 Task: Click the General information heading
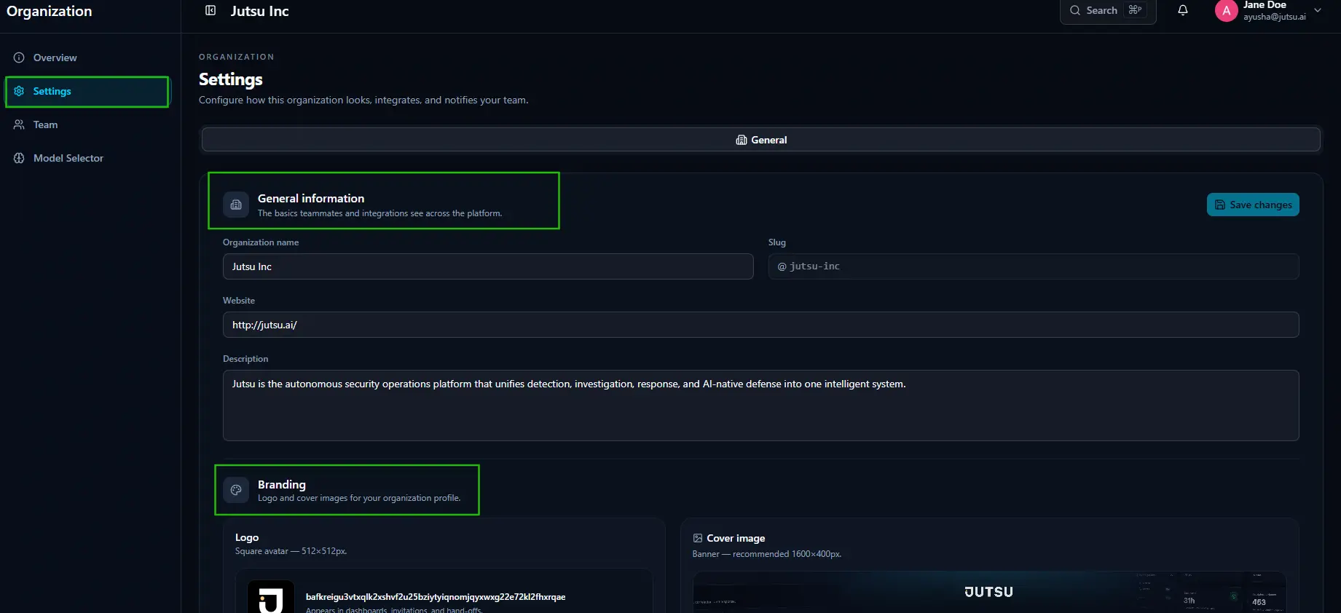(311, 198)
